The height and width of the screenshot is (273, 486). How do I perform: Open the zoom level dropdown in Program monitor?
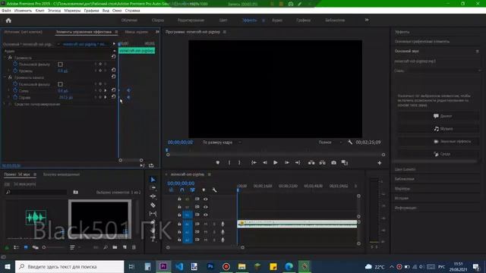[222, 143]
